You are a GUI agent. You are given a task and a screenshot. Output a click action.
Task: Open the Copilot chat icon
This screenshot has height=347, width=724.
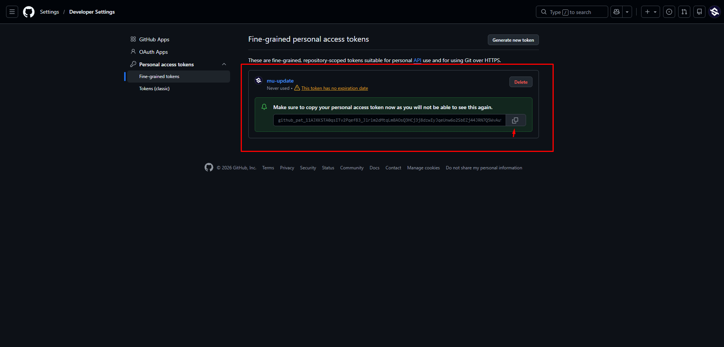(x=617, y=12)
